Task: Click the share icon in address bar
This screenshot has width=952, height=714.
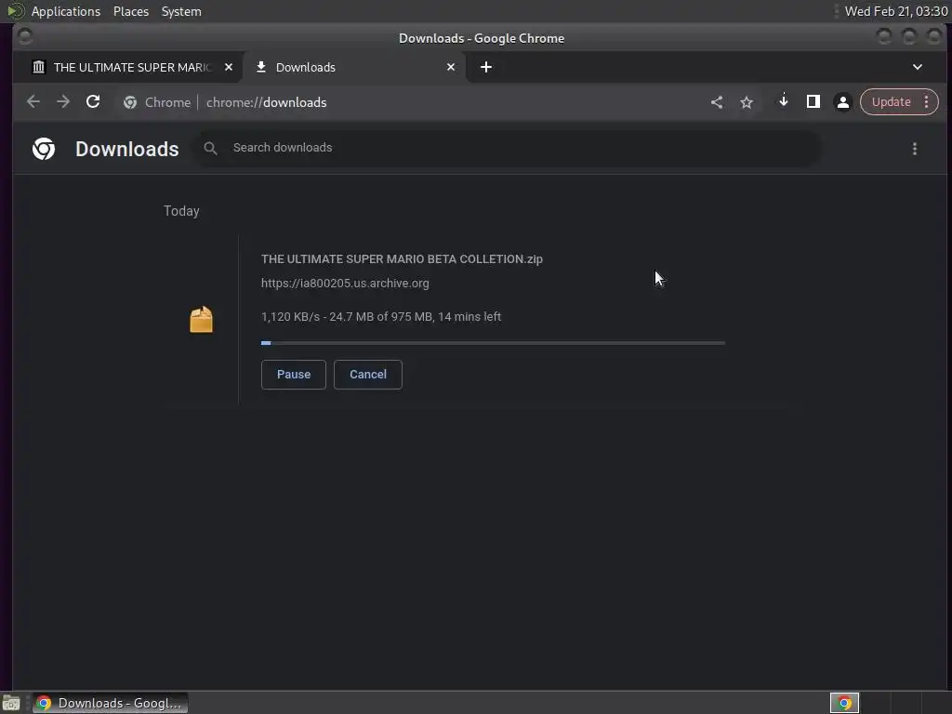Action: click(717, 102)
